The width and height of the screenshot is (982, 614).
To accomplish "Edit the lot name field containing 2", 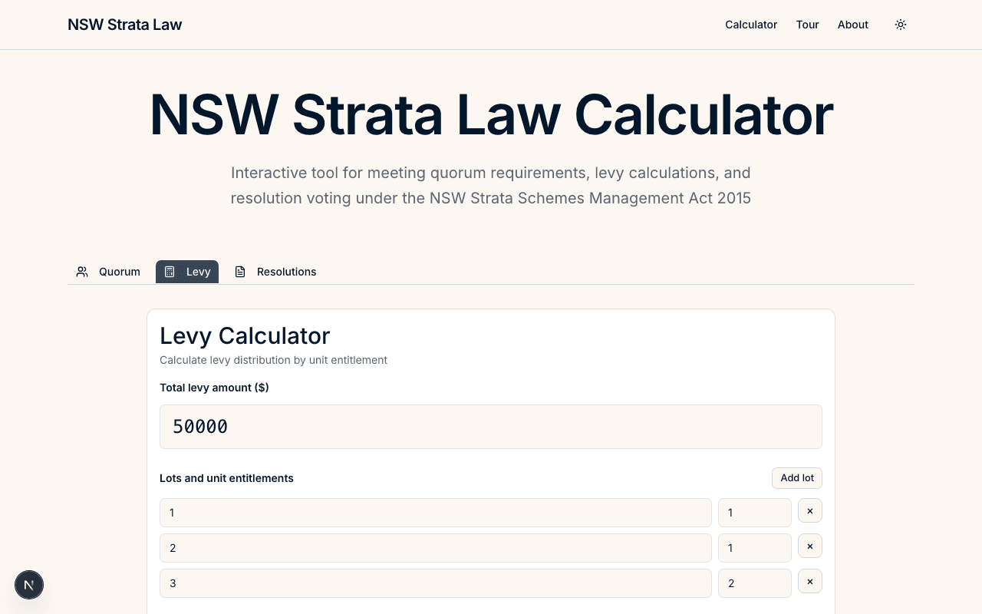I will [x=436, y=548].
